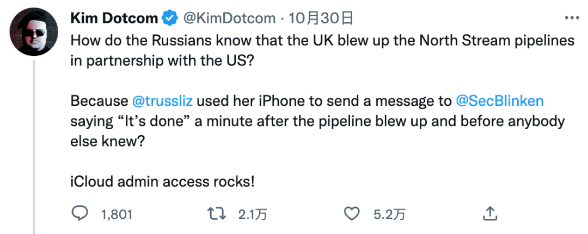Click the @KimDotcom handle
The image size is (588, 234).
click(228, 18)
